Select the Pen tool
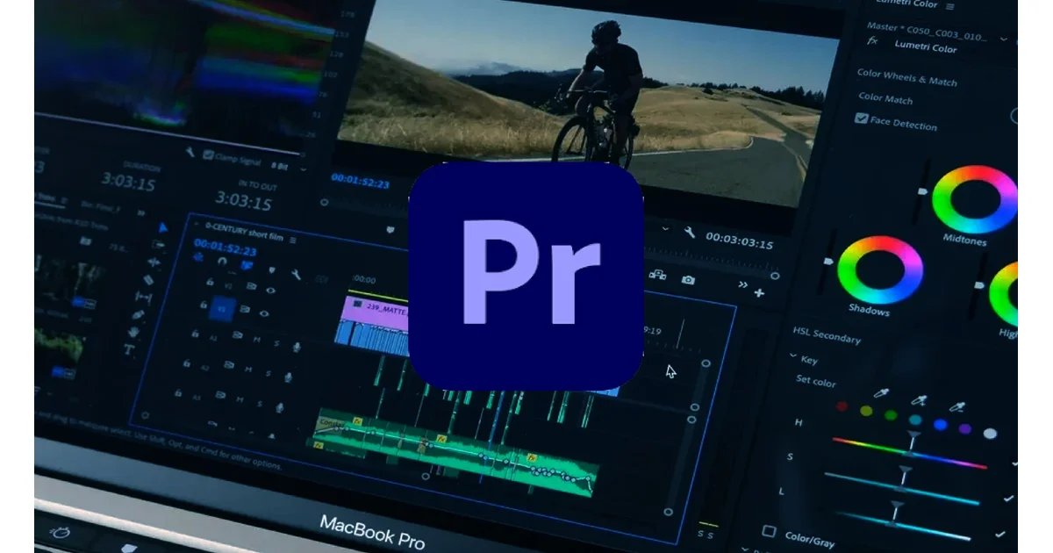This screenshot has height=553, width=1053. [x=138, y=315]
